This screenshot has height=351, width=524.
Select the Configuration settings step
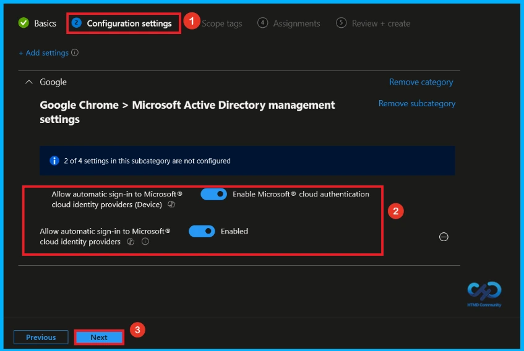point(129,23)
